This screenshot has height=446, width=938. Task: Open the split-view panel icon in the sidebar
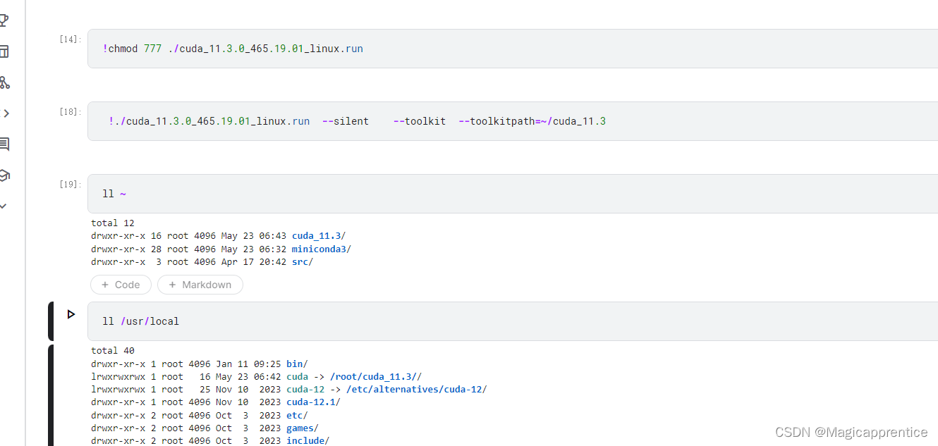pyautogui.click(x=5, y=51)
